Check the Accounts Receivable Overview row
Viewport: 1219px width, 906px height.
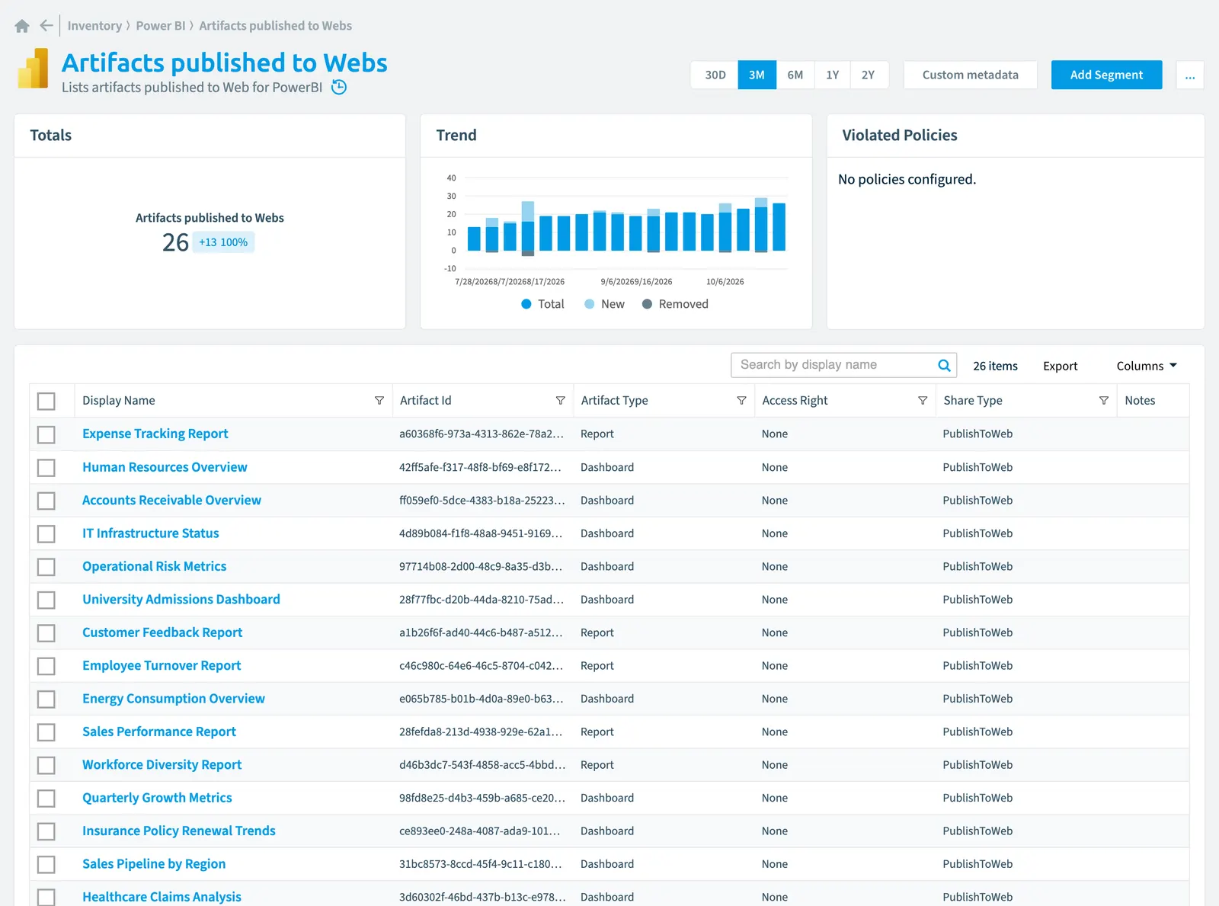pos(46,501)
